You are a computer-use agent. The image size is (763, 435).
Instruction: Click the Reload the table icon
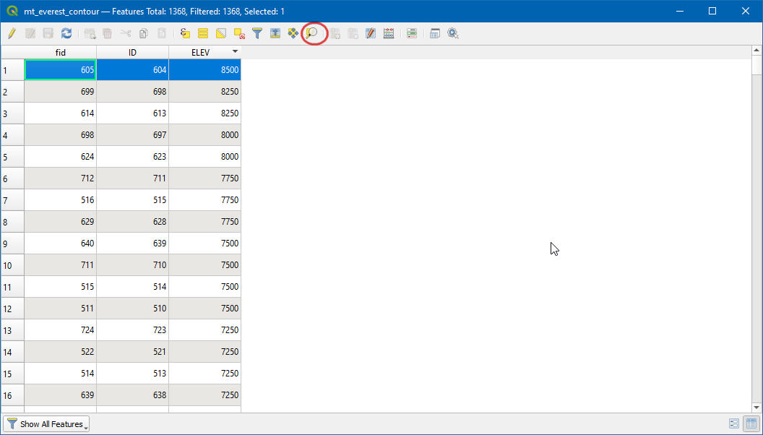[x=66, y=33]
